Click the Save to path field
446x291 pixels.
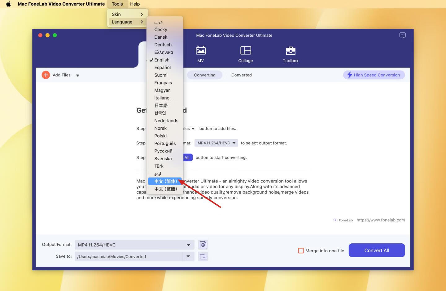(x=129, y=256)
